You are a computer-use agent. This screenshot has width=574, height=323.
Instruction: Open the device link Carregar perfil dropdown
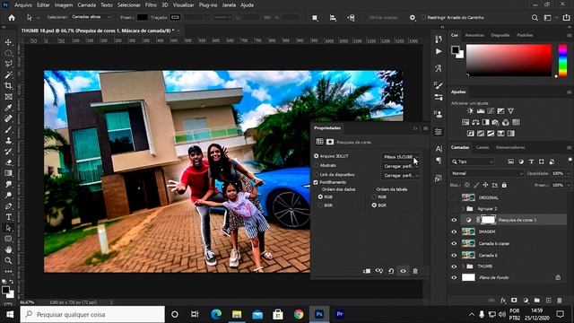click(x=401, y=176)
